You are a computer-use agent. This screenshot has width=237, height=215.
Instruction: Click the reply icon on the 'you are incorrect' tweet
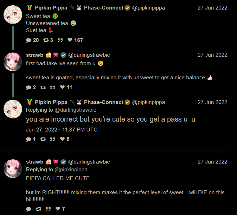[x=28, y=139]
